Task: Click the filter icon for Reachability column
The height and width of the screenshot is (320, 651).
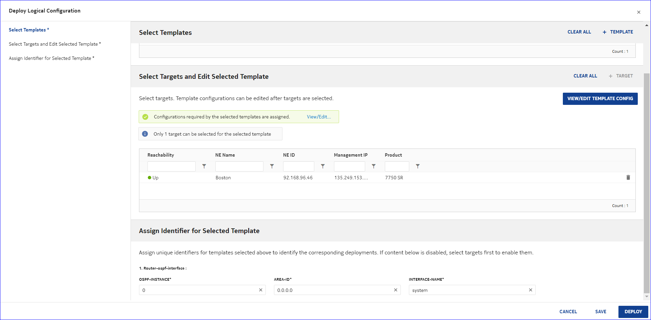Action: 204,166
